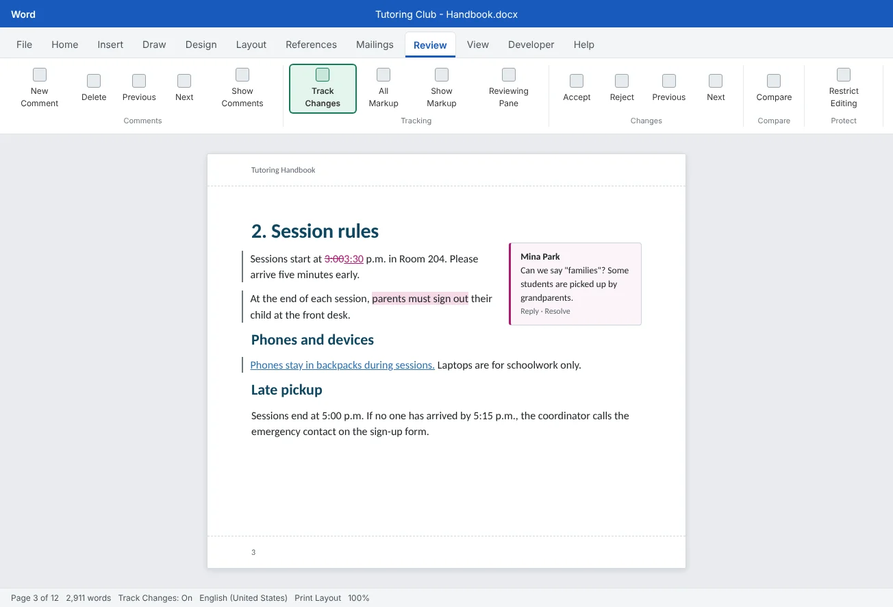893x607 pixels.
Task: Click the inserted sentence about phones in backpacks
Action: [342, 365]
